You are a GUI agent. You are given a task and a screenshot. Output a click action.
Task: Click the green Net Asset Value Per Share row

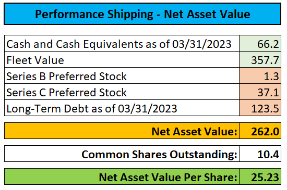tap(143, 176)
